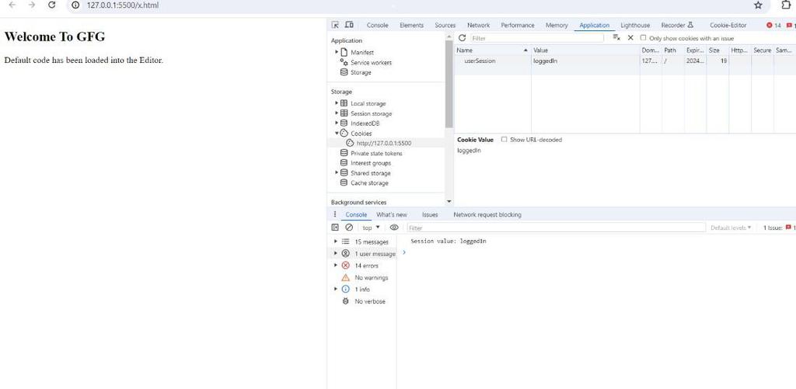Click the browser forward arrow
796x389 pixels.
click(x=32, y=5)
